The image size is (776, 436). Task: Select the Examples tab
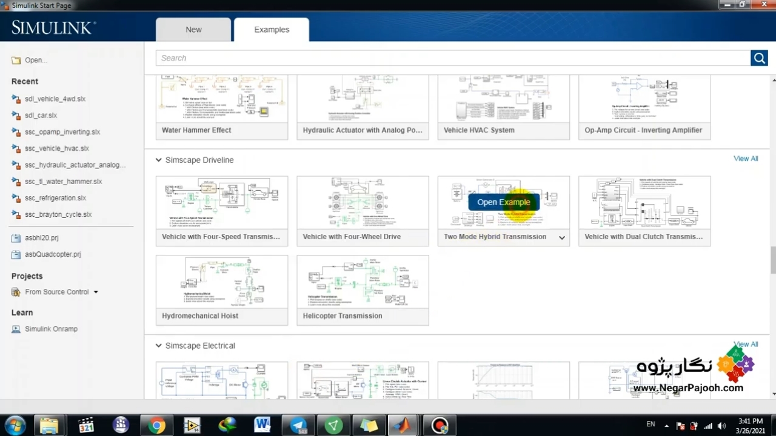(272, 30)
